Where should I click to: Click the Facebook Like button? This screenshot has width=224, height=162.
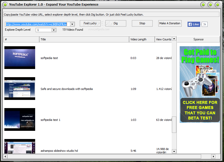[x=194, y=24]
